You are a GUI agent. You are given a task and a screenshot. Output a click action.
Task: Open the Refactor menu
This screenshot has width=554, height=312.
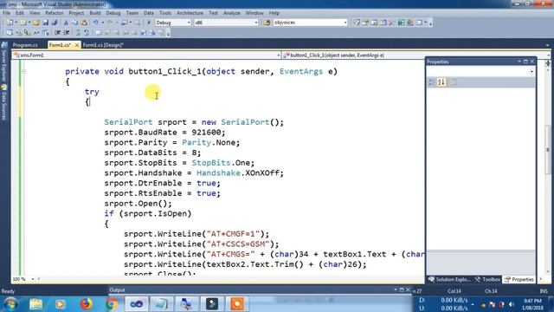54,13
